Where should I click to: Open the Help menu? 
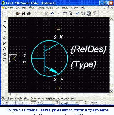coord(83,8)
